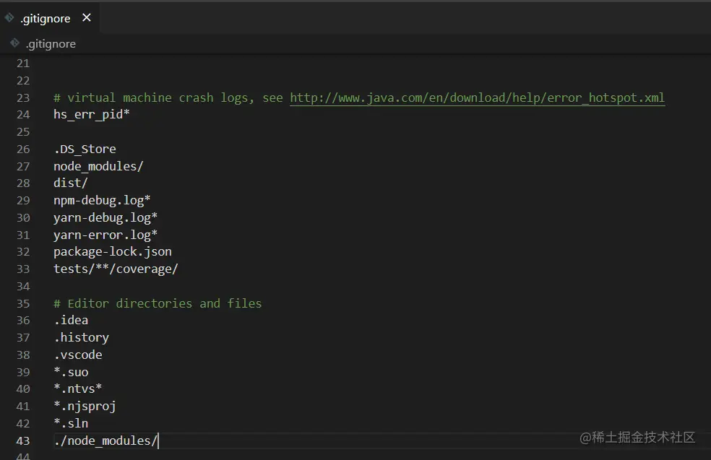Click the breadcrumb git file icon
This screenshot has width=711, height=460.
[x=15, y=43]
